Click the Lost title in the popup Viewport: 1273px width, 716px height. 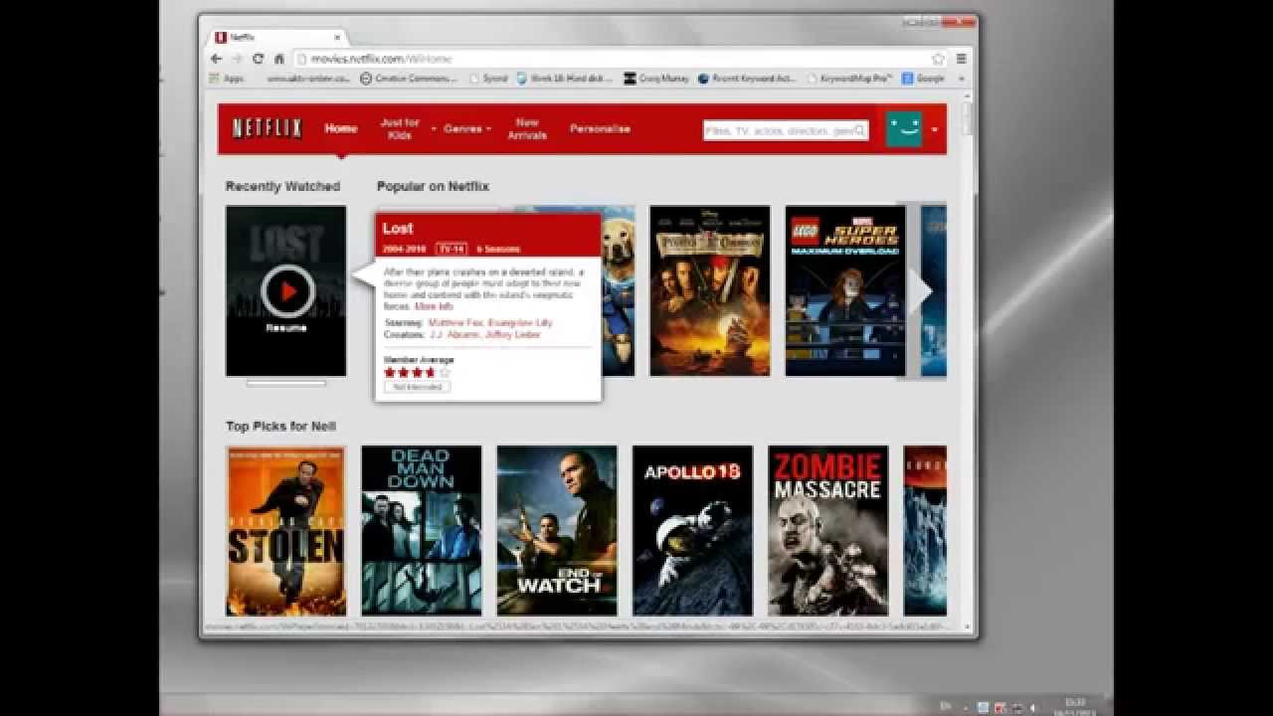coord(398,228)
